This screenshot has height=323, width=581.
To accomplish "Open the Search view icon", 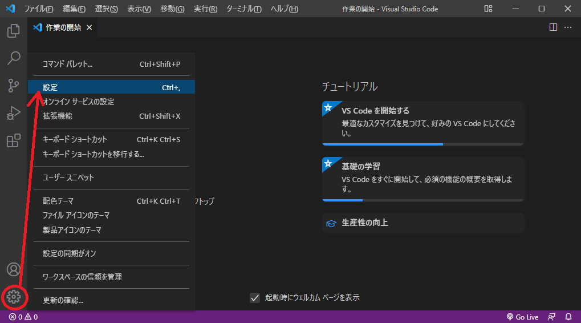I will [x=13, y=58].
